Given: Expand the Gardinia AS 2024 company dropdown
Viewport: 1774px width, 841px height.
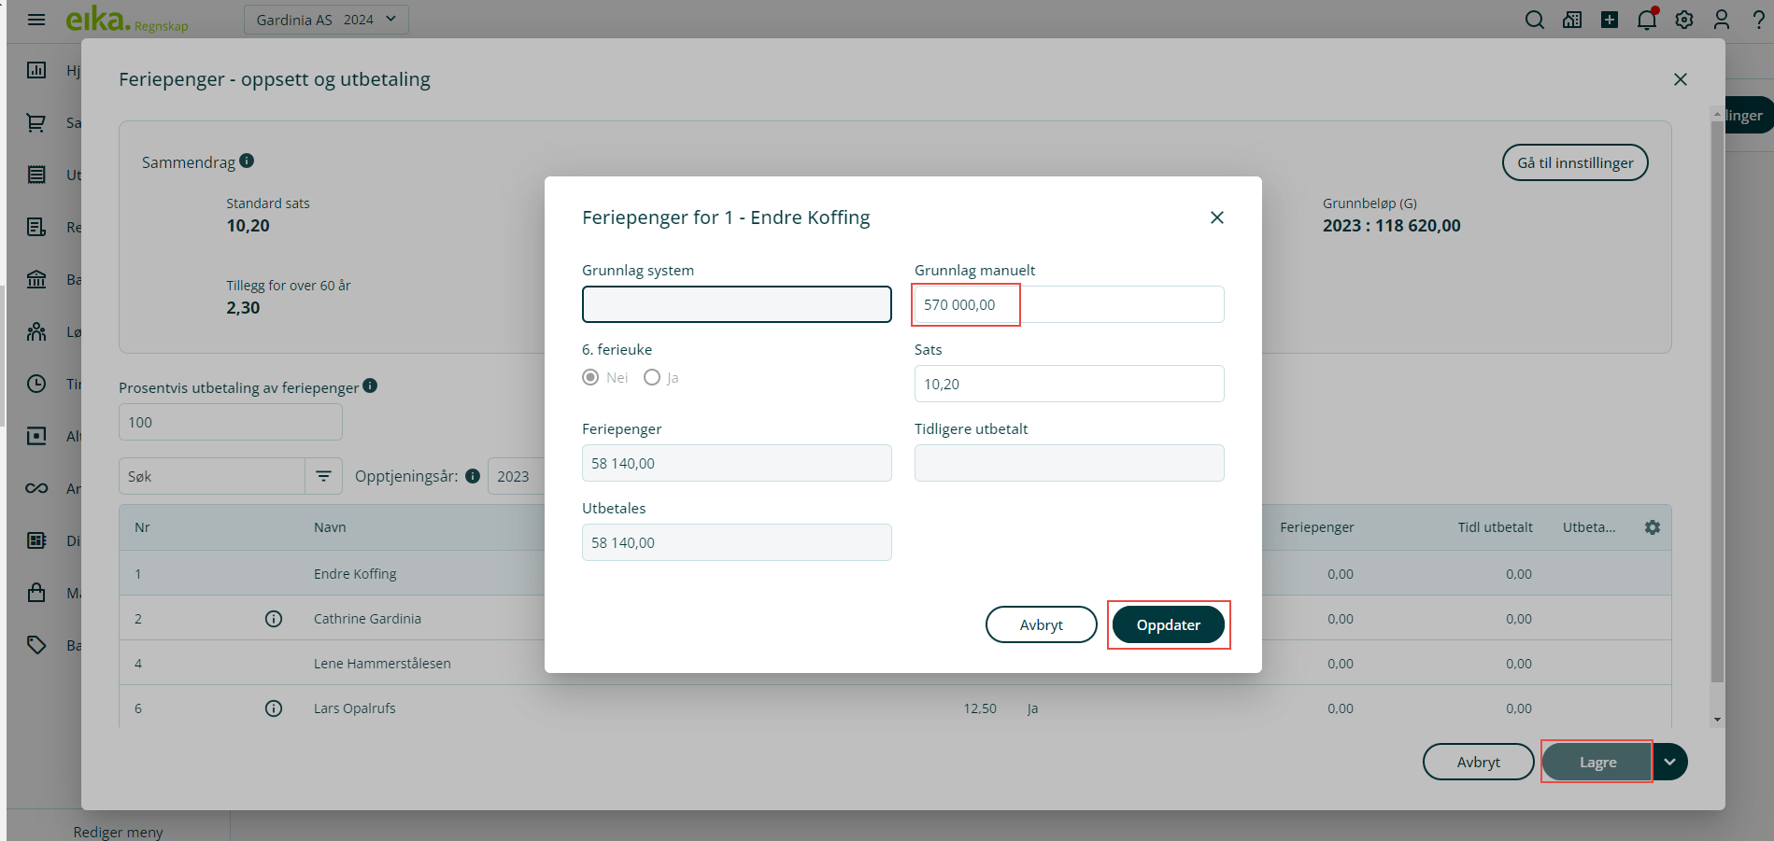Looking at the screenshot, I should click(x=326, y=20).
